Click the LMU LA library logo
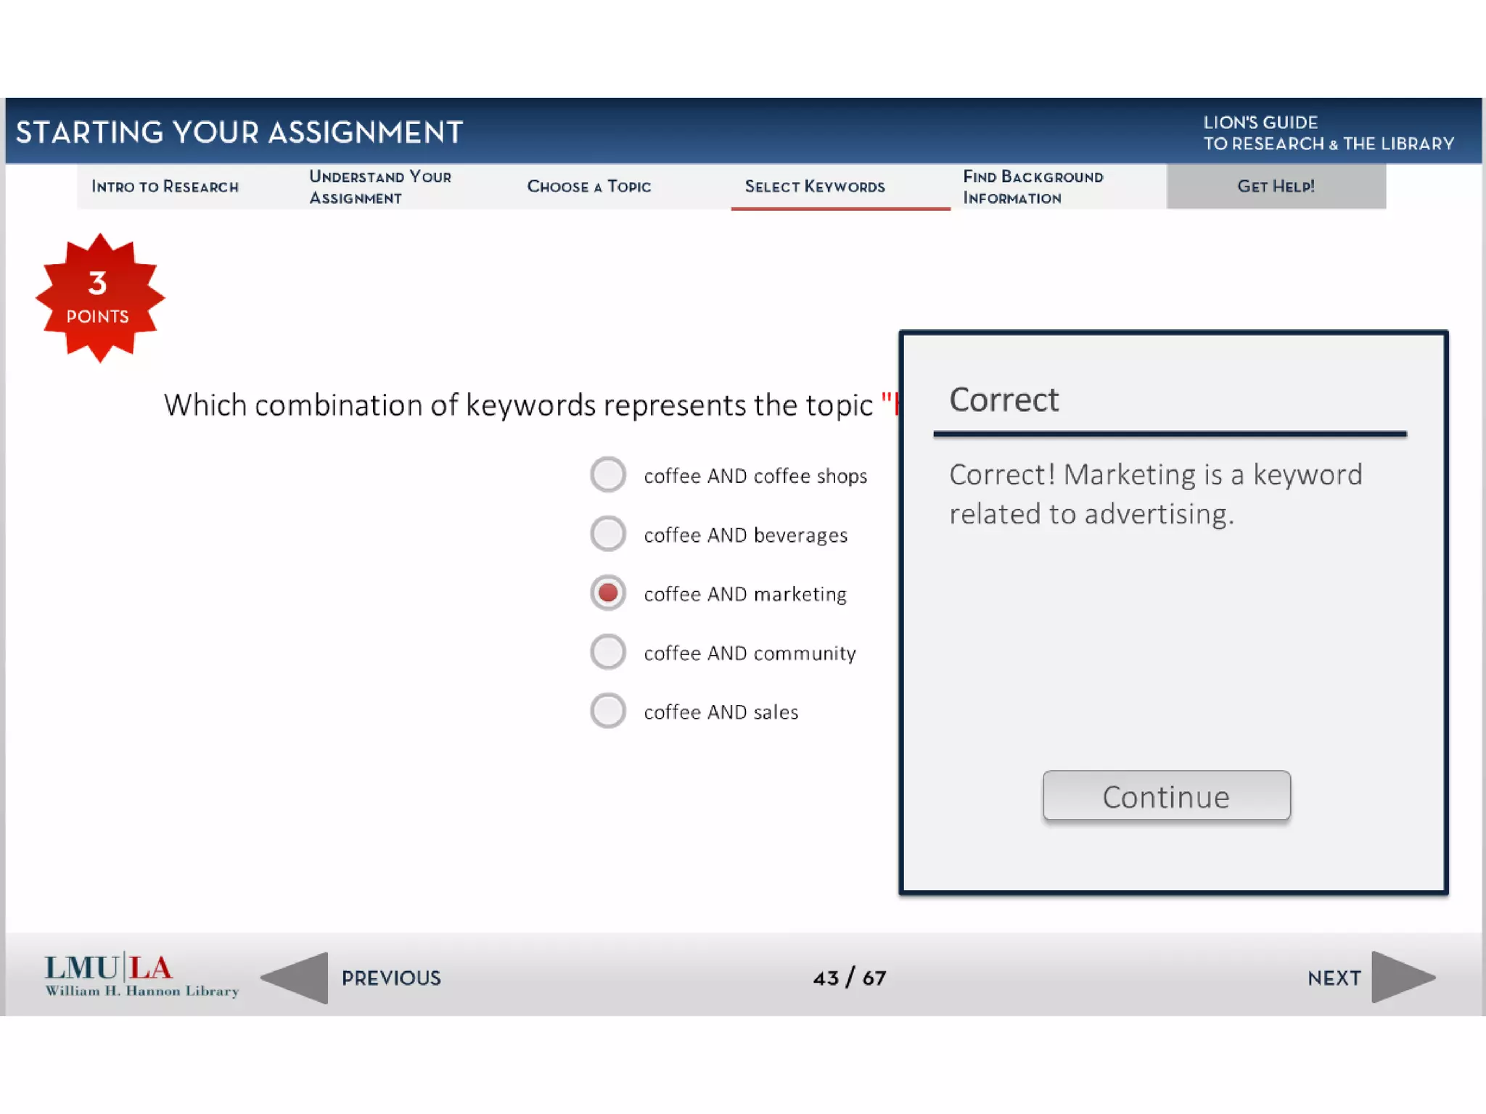The height and width of the screenshot is (1114, 1486). pyautogui.click(x=141, y=975)
